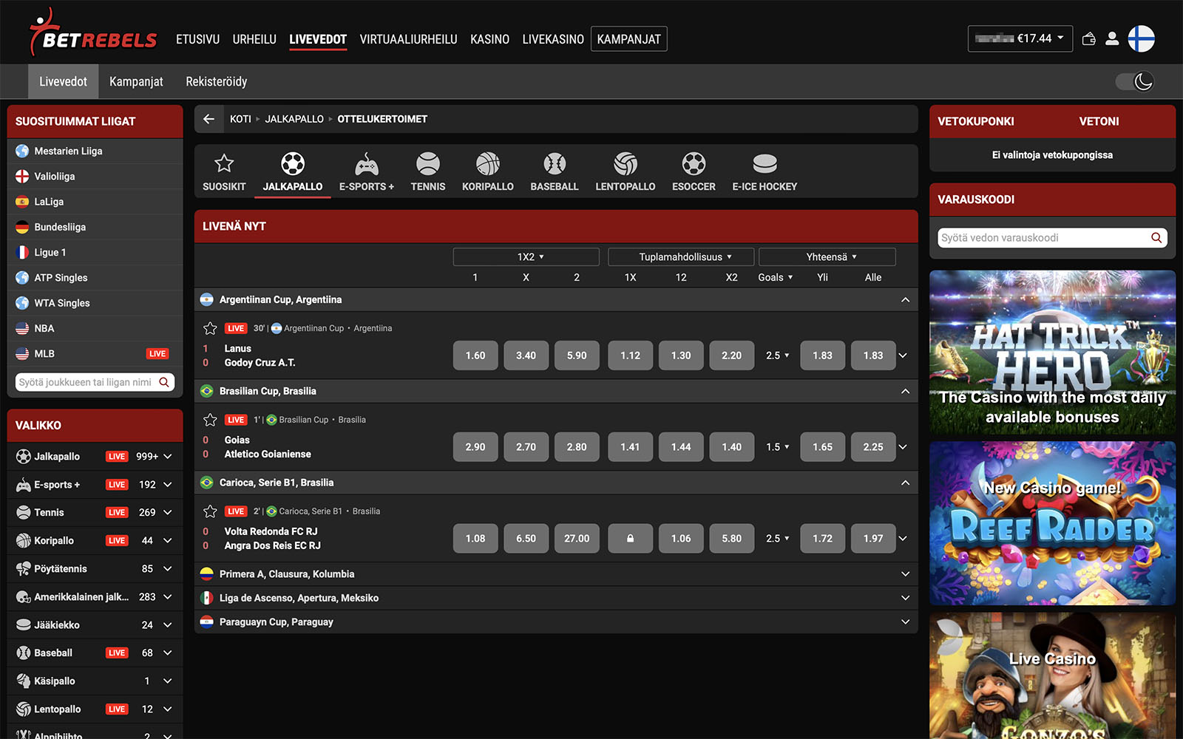Toggle the dark mode moon switch

pyautogui.click(x=1135, y=81)
